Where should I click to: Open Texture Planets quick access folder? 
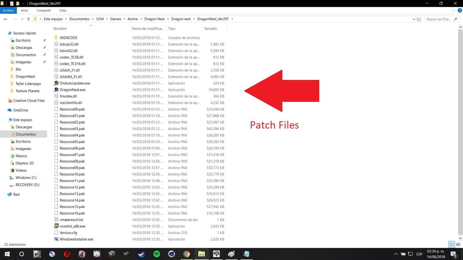[27, 91]
